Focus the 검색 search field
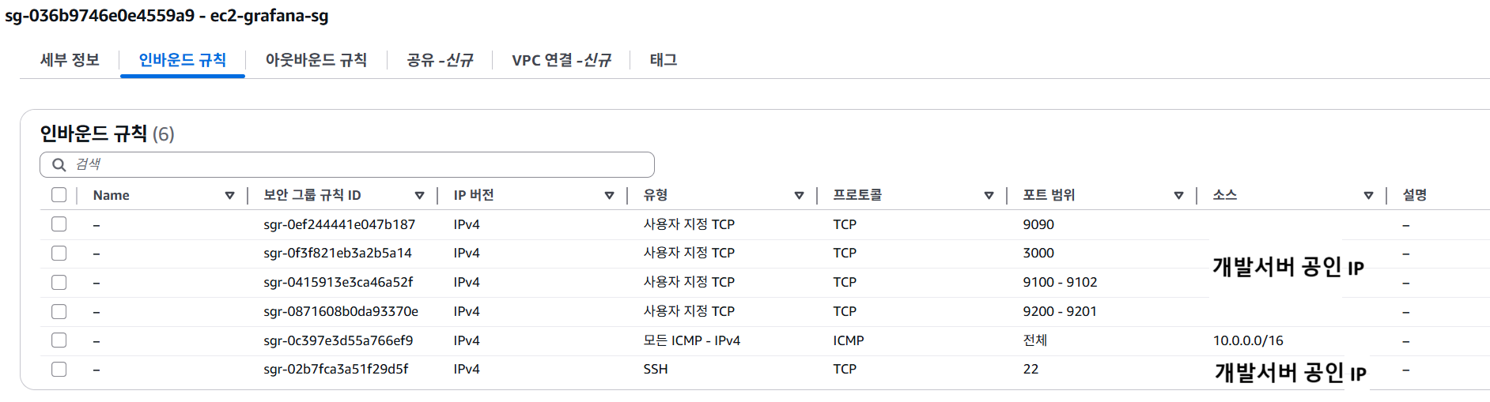 (x=356, y=165)
